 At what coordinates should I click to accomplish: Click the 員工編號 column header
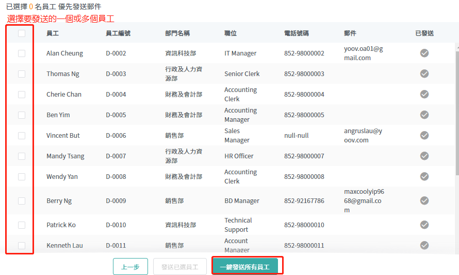click(x=118, y=33)
